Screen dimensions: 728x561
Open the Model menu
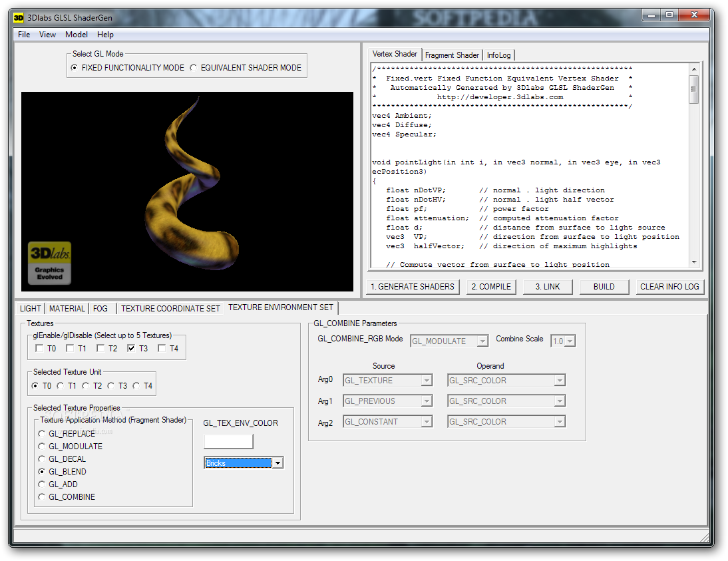pyautogui.click(x=76, y=35)
